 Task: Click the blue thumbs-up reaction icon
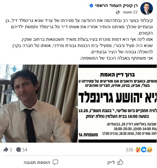pyautogui.click(x=144, y=150)
